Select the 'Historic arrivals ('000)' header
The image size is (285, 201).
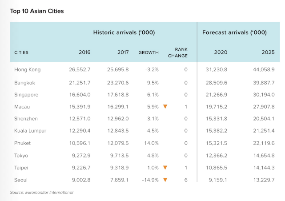pyautogui.click(x=124, y=32)
